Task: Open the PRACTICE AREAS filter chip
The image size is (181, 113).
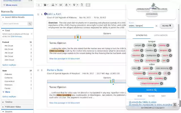Action: click(160, 9)
